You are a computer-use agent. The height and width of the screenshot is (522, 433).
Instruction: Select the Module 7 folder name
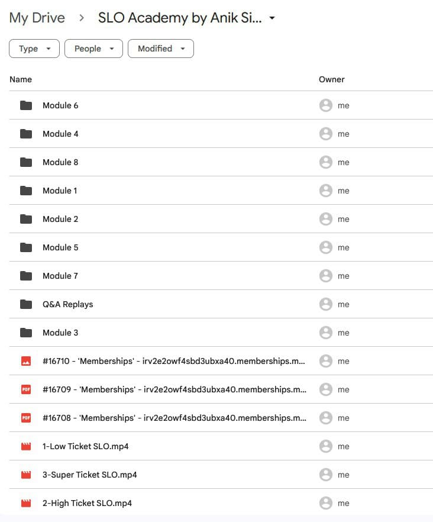[x=60, y=276]
